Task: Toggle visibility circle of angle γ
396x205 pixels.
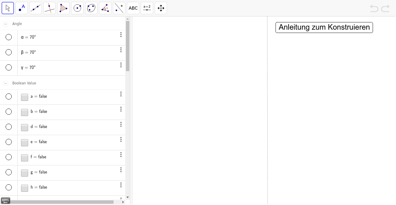Action: click(9, 67)
